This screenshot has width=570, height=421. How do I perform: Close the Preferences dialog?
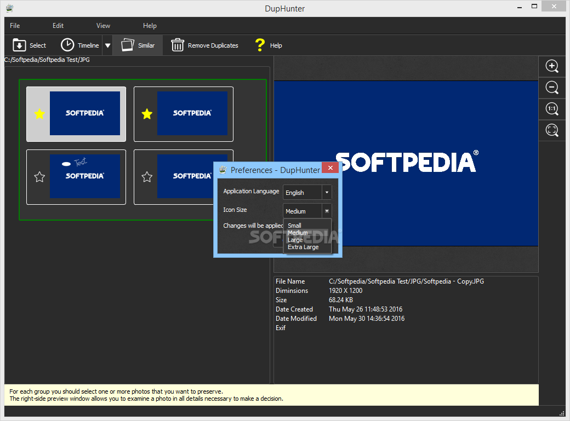330,168
